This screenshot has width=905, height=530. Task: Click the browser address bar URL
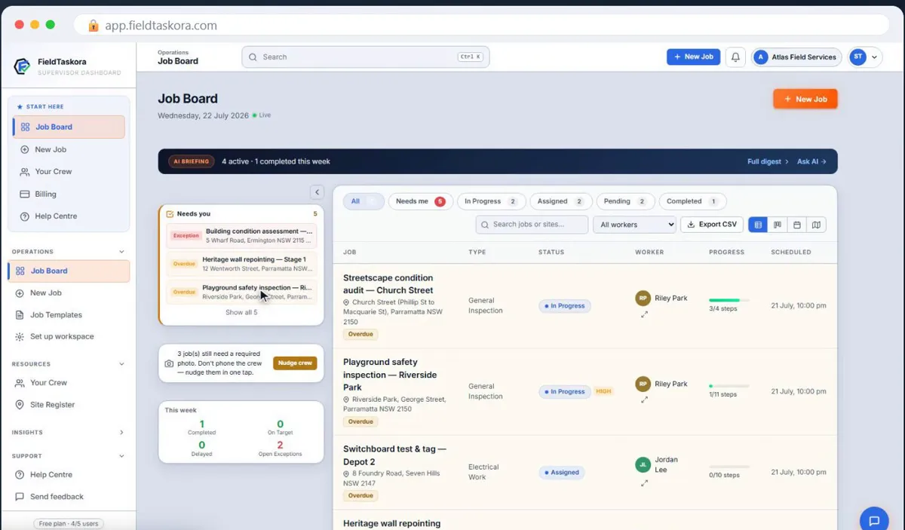(x=161, y=26)
